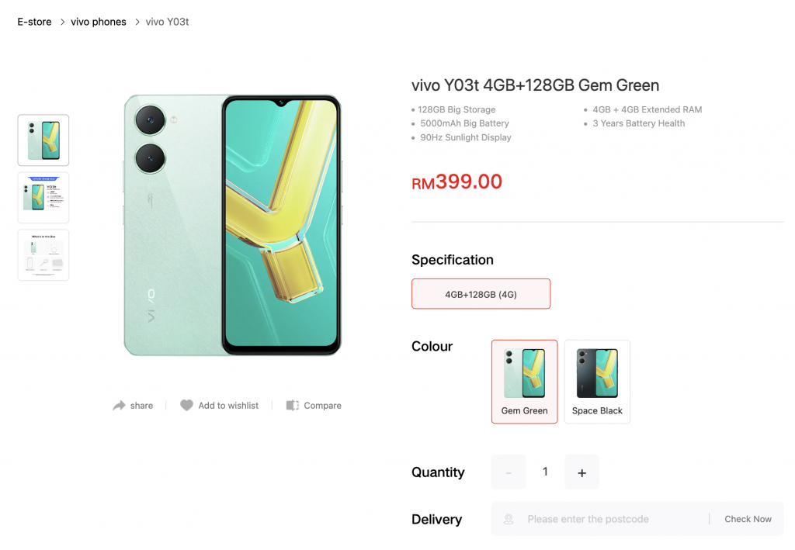Choose the Space Black colour option
Screen dimensions: 795x550
pyautogui.click(x=597, y=382)
